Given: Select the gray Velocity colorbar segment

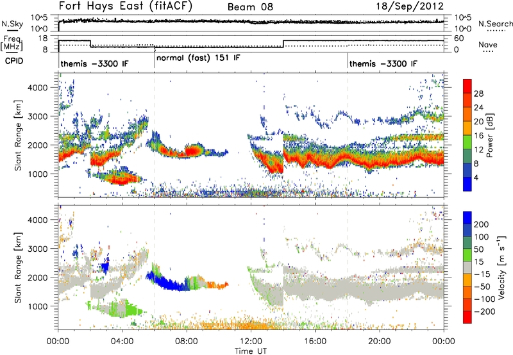Looking at the screenshot, I should tap(467, 267).
